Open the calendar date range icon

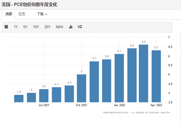[x=6, y=27]
